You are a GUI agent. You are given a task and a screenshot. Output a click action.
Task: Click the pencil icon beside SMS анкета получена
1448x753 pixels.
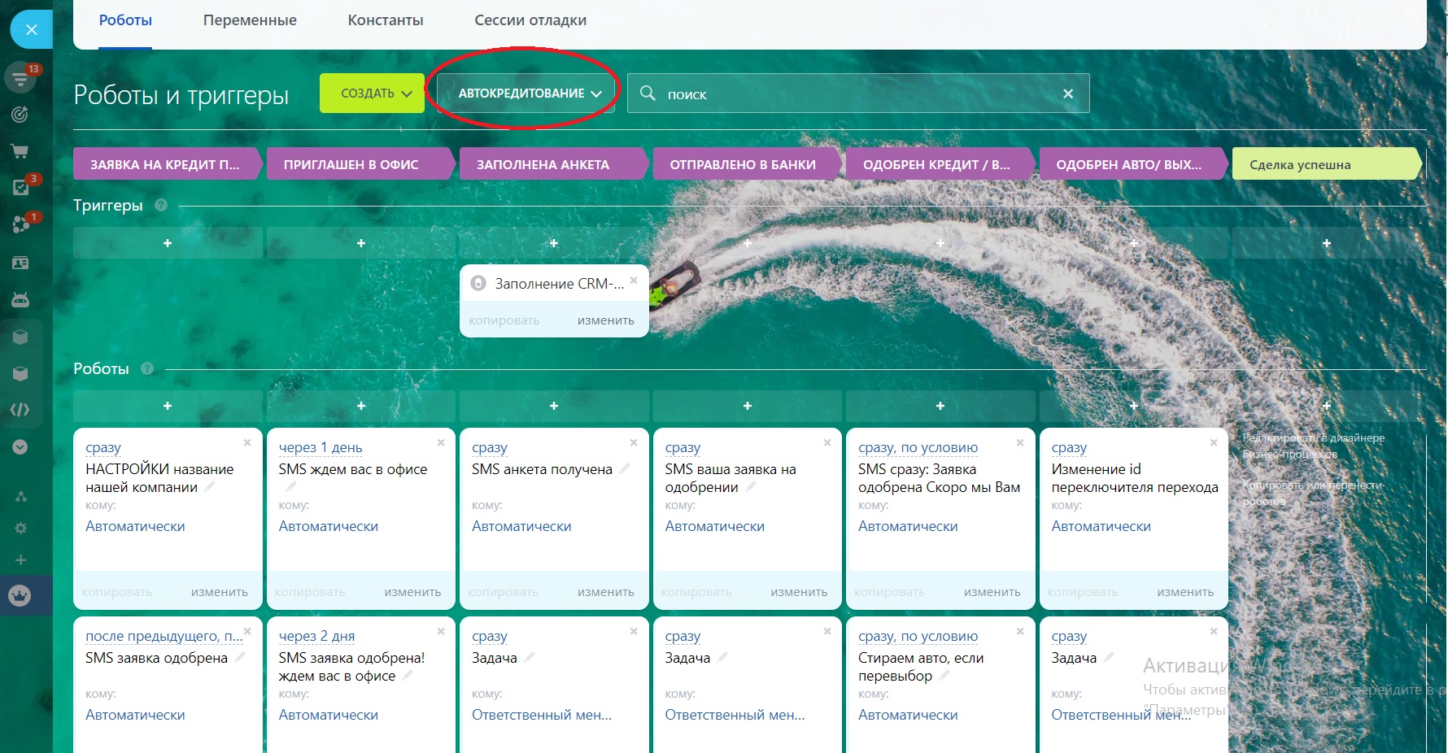625,468
